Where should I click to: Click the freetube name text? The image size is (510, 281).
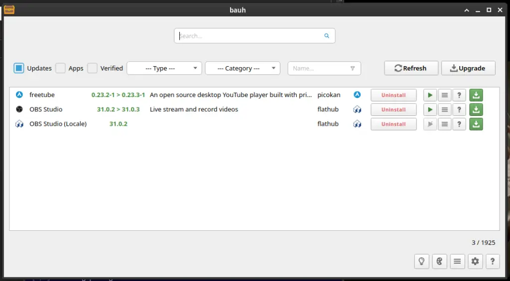click(42, 95)
